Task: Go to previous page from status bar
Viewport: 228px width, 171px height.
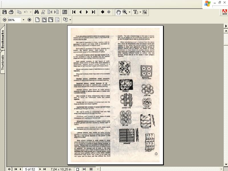Action: click(x=20, y=169)
